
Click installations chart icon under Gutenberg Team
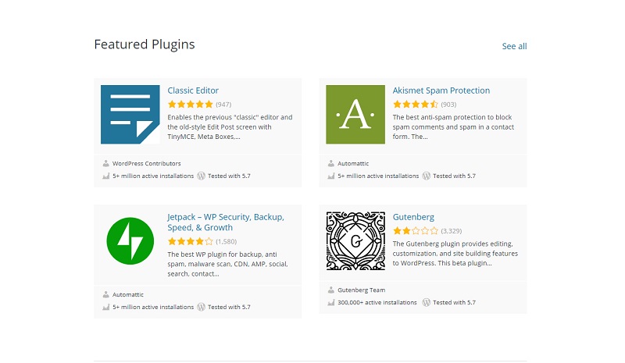tap(330, 303)
